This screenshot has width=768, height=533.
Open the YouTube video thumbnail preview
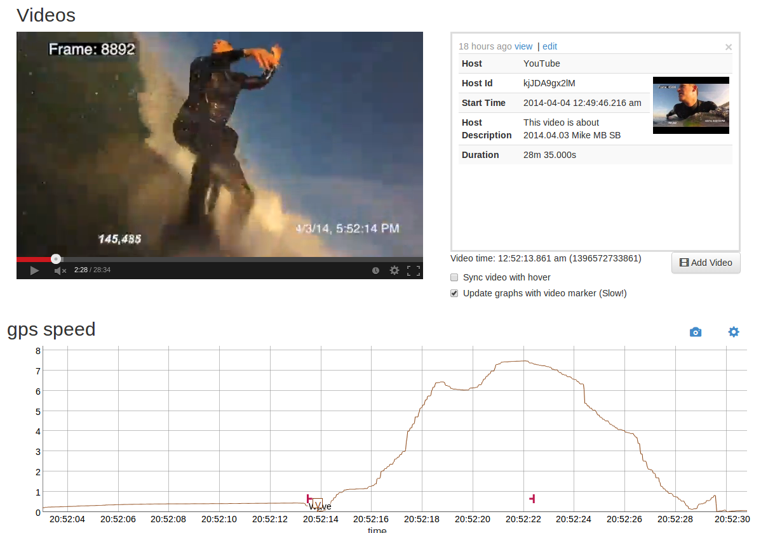pos(691,105)
